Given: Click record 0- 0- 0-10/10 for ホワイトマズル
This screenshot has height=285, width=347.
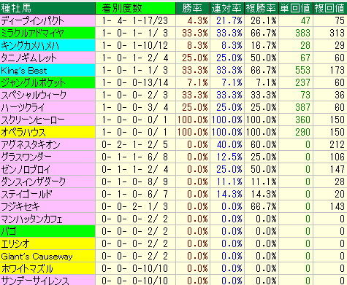Looking at the screenshot, I should [x=135, y=269].
